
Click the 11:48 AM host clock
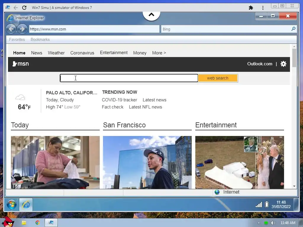(x=288, y=223)
